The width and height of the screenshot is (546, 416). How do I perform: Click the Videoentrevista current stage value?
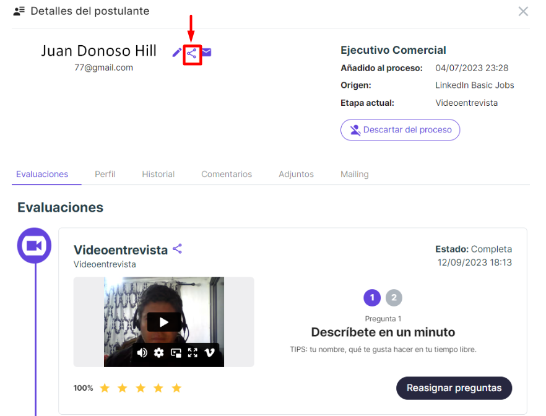pos(466,103)
